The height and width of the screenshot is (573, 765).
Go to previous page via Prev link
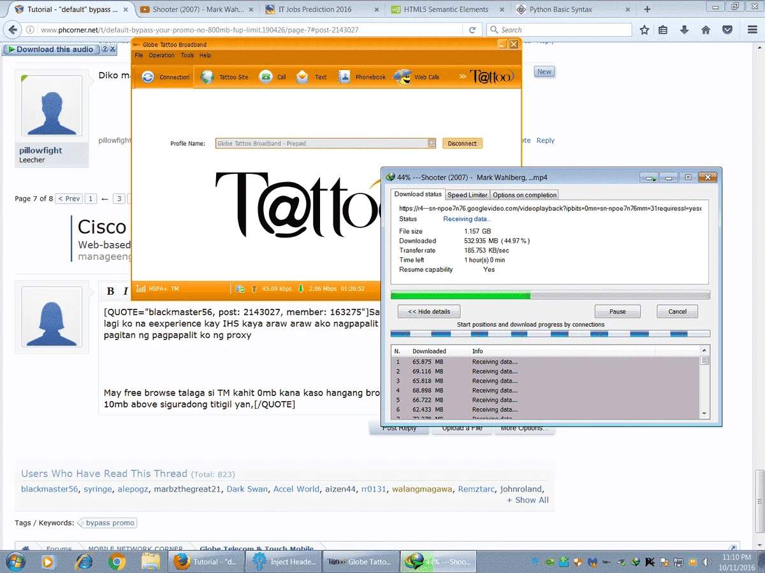[69, 199]
